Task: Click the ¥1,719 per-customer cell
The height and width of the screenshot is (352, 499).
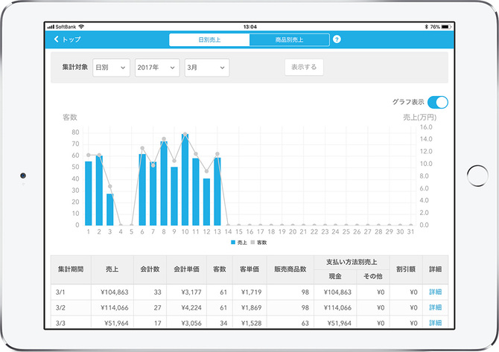Action: click(x=251, y=292)
